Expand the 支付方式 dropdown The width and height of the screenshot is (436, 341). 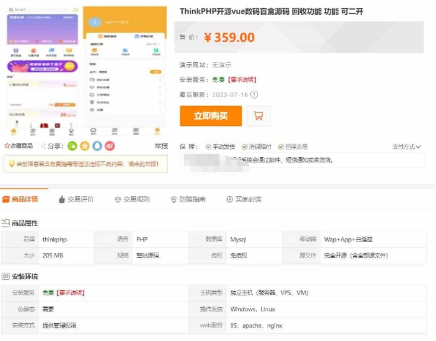406,146
